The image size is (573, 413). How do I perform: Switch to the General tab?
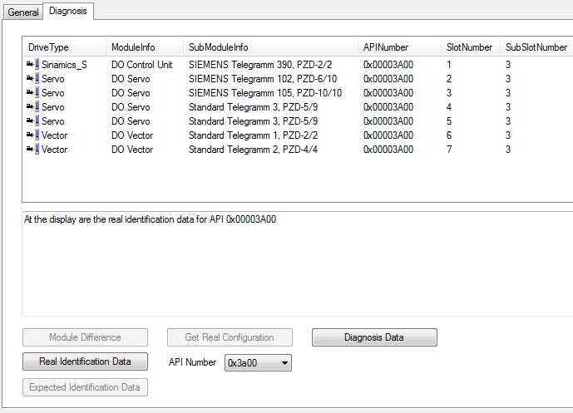pos(23,12)
